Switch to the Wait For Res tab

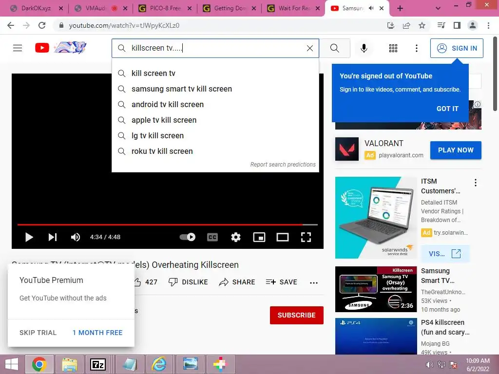(293, 8)
